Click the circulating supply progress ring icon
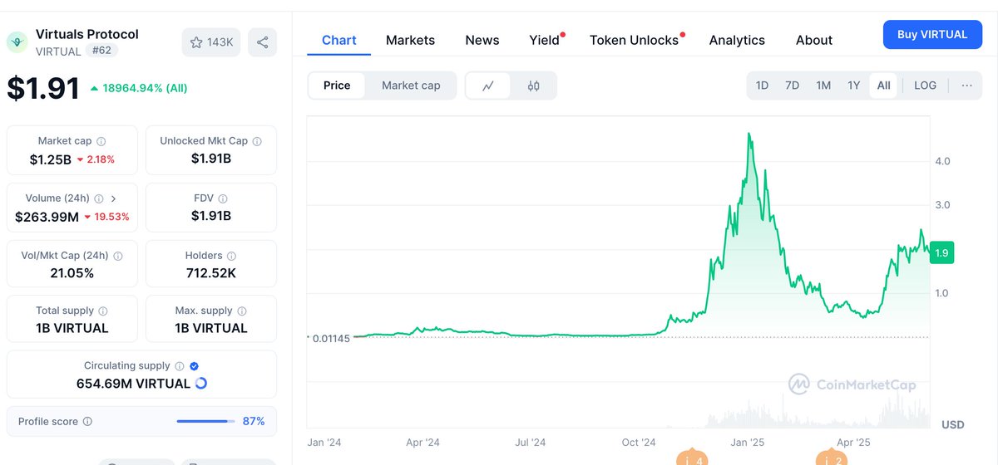Viewport: 998px width, 465px height. [x=200, y=384]
